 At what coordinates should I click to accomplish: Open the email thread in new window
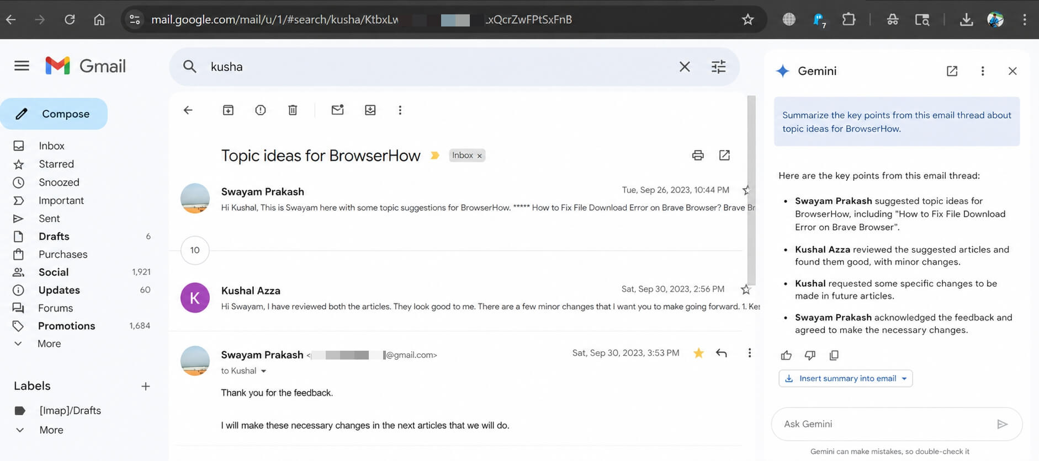[724, 156]
